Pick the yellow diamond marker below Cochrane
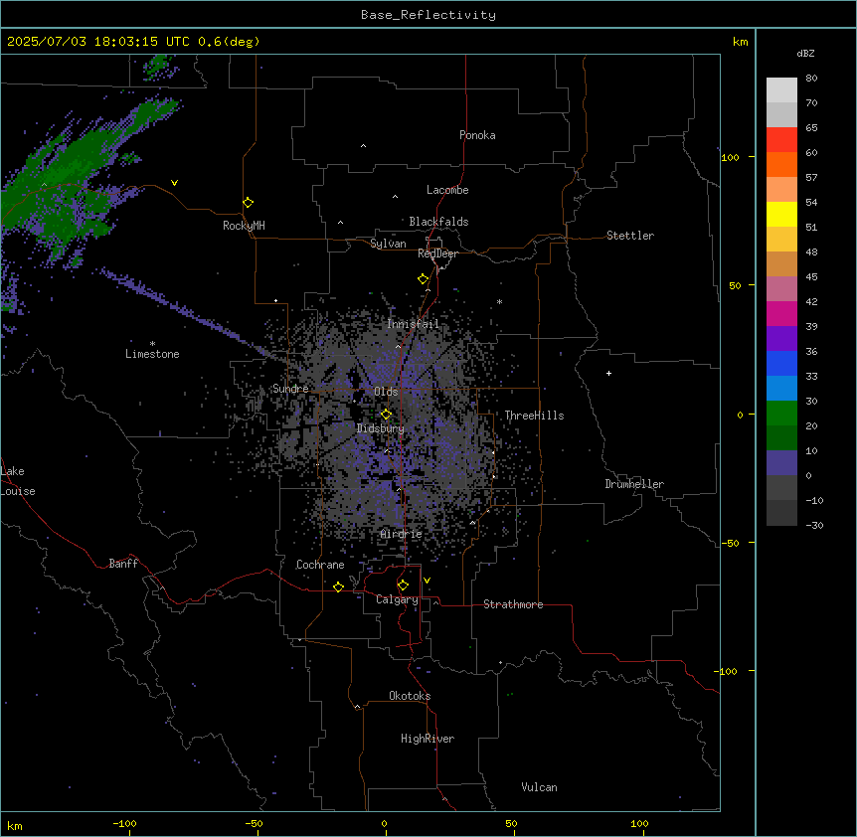 [x=338, y=586]
